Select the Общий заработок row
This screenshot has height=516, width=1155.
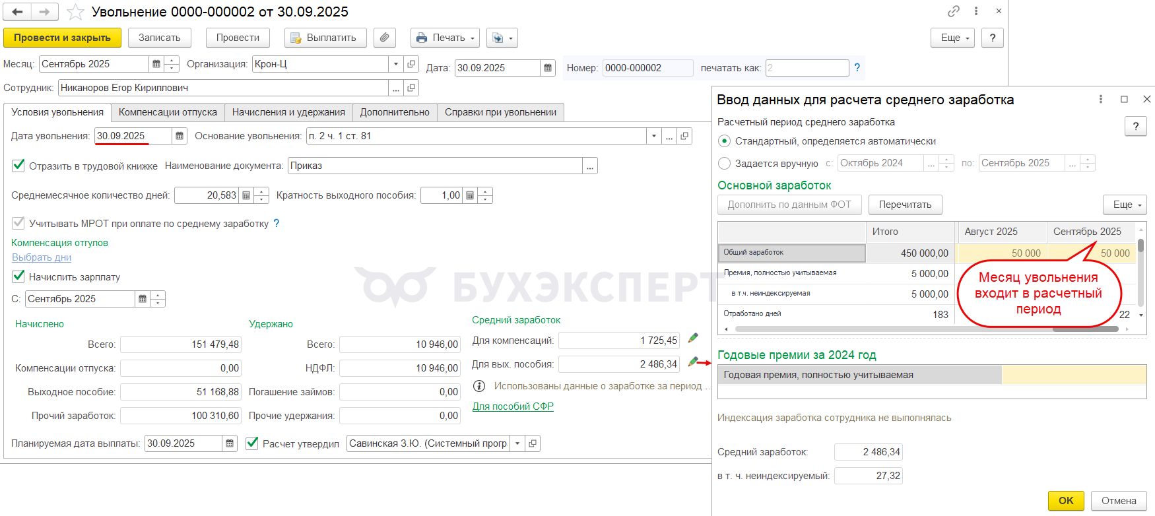[926, 253]
